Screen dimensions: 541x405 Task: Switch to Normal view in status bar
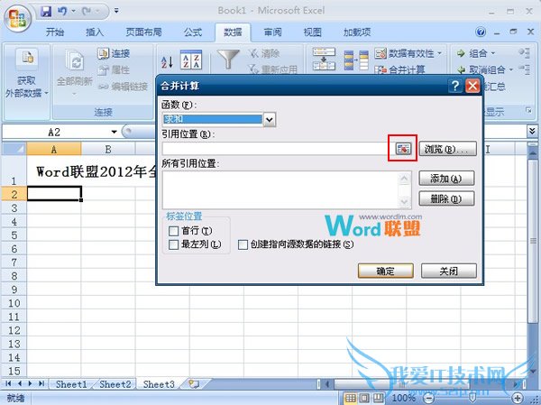[x=350, y=398]
